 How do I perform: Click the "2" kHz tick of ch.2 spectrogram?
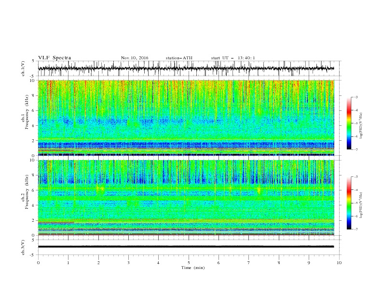(x=34, y=220)
